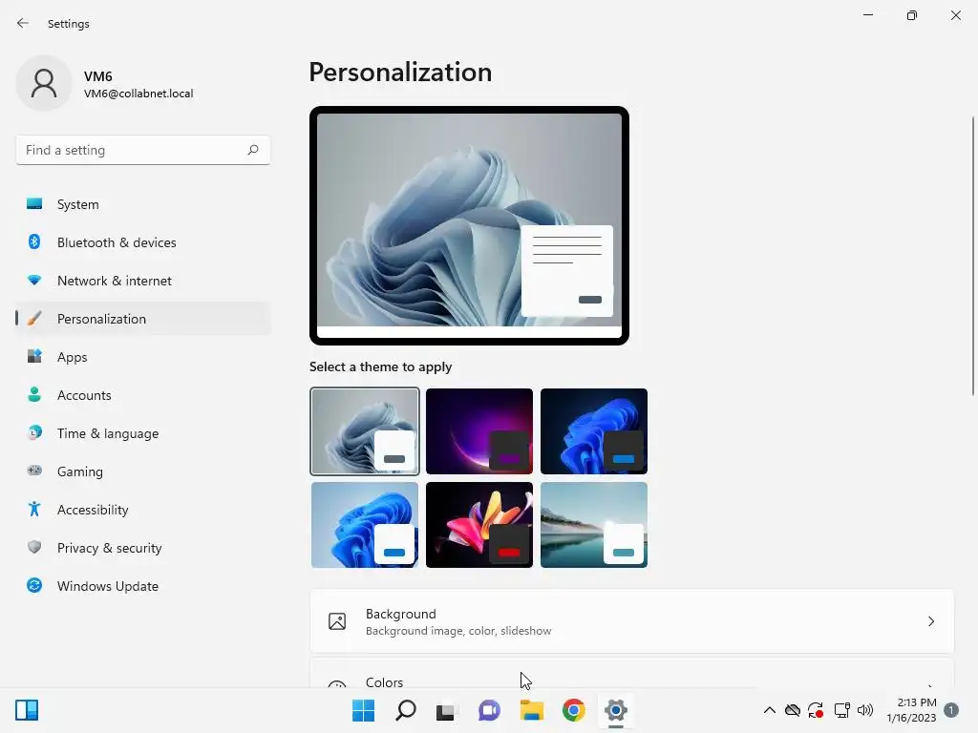Image resolution: width=978 pixels, height=733 pixels.
Task: Launch Google Chrome from the taskbar
Action: pos(573,710)
